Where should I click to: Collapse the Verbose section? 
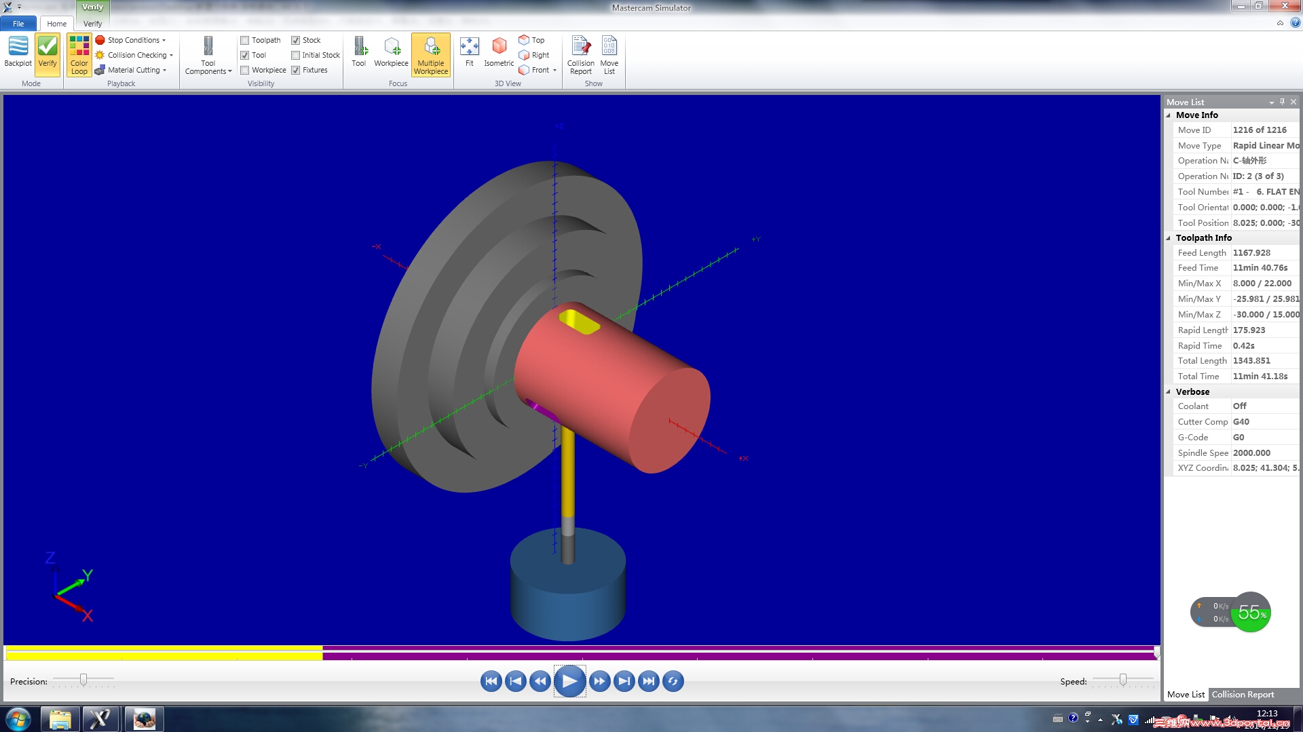[1169, 392]
